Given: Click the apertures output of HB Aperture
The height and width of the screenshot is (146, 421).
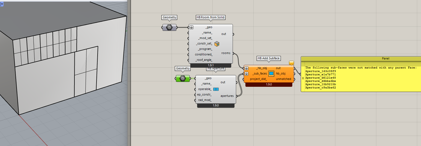Looking at the screenshot, I should (227, 96).
